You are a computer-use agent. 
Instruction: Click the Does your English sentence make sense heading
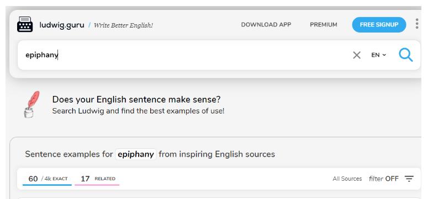coord(136,99)
